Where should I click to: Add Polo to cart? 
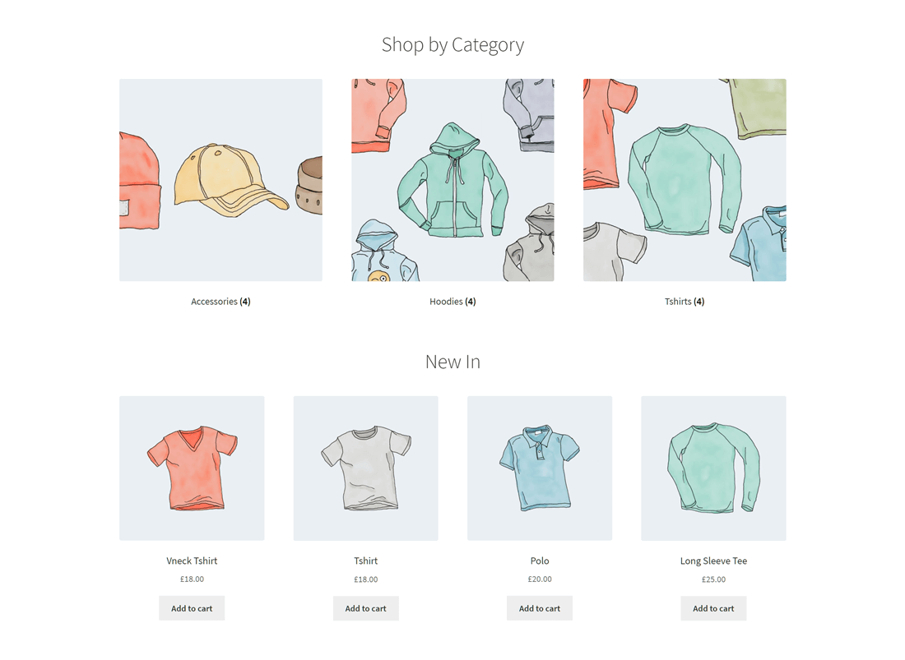(x=540, y=608)
